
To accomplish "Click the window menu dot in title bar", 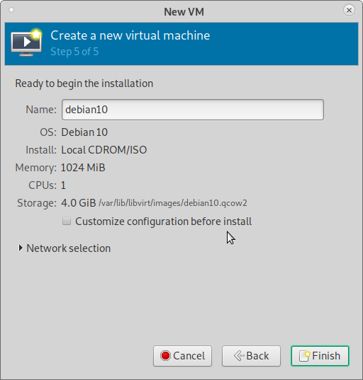I will pos(11,10).
